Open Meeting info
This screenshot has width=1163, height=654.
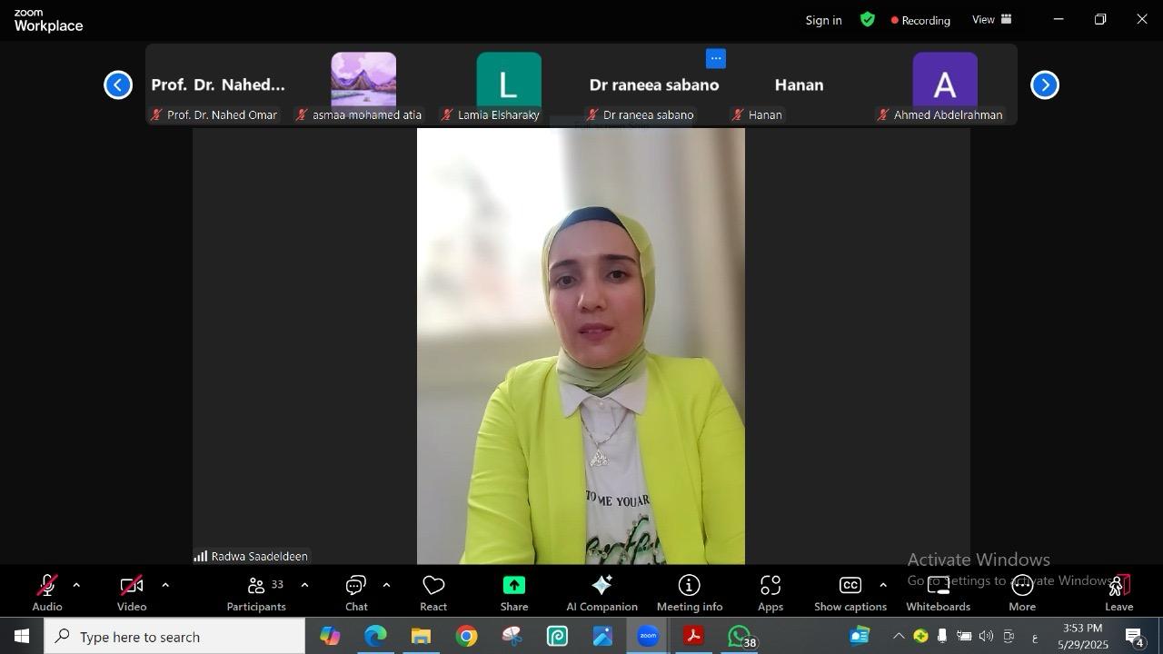[x=690, y=592]
